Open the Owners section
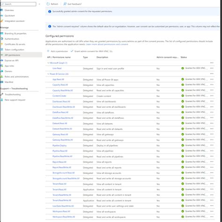Viewport: 222px width, 222px height. coord(8,71)
